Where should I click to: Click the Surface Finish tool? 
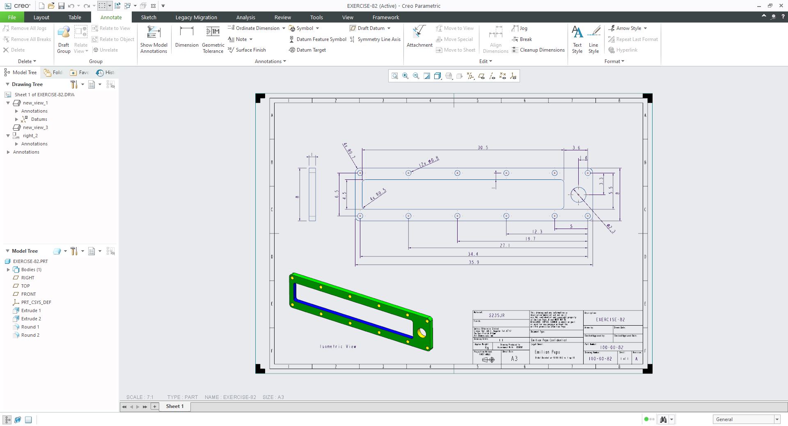point(247,50)
